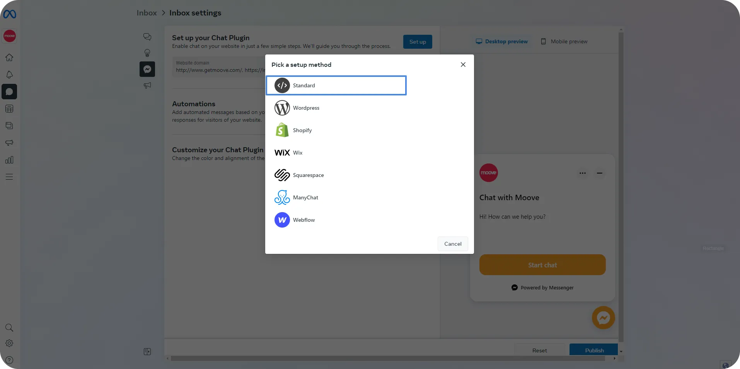Open the Home section in the sidebar
740x369 pixels.
[9, 57]
